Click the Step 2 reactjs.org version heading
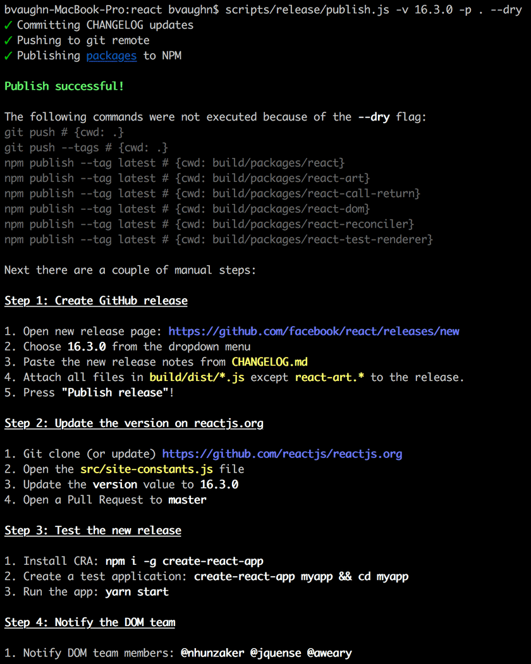Viewport: 531px width, 664px height. [x=134, y=423]
